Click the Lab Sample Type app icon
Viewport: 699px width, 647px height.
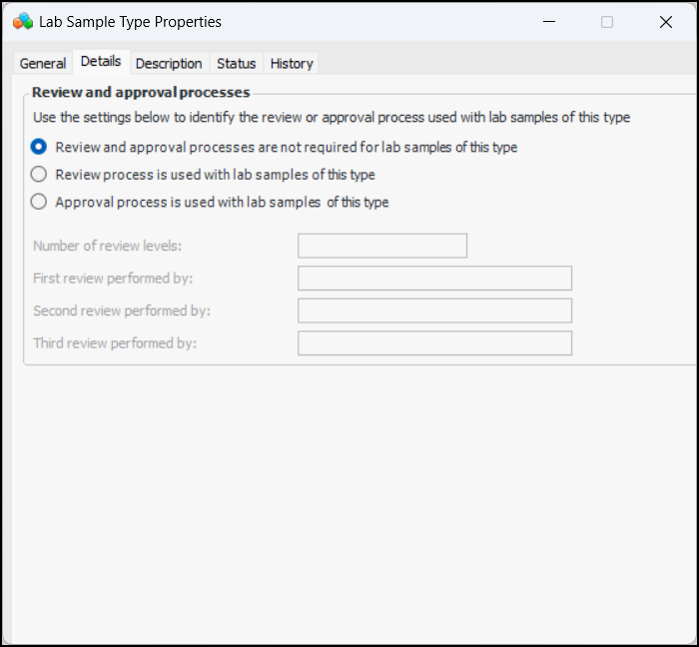click(23, 21)
